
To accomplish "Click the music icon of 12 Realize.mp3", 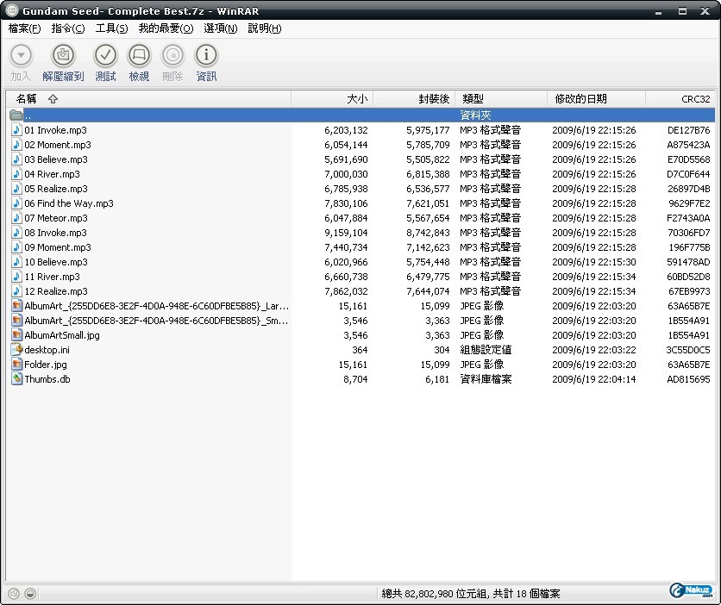I will (x=16, y=291).
